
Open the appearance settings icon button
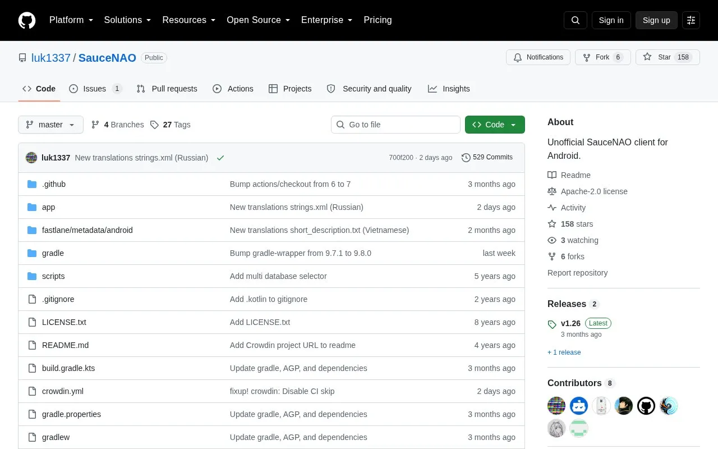[691, 20]
